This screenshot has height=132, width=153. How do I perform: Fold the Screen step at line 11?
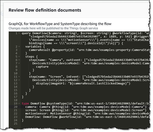(20, 77)
